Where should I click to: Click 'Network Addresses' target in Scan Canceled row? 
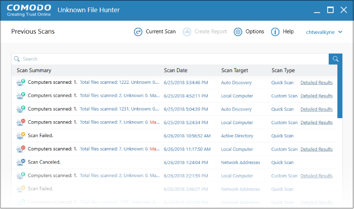240,163
